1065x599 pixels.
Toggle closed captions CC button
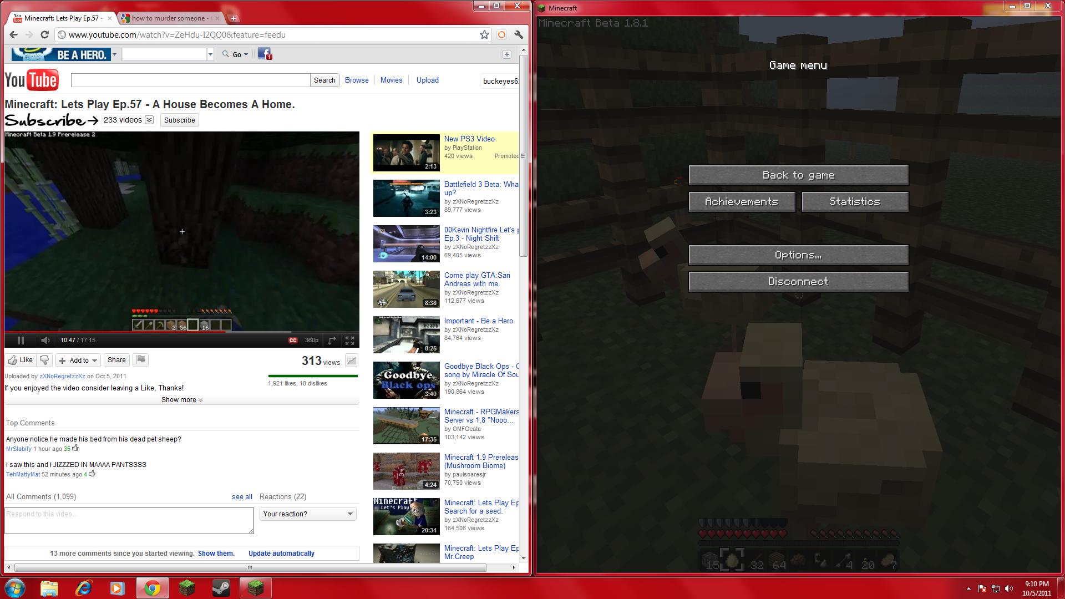[x=293, y=340]
